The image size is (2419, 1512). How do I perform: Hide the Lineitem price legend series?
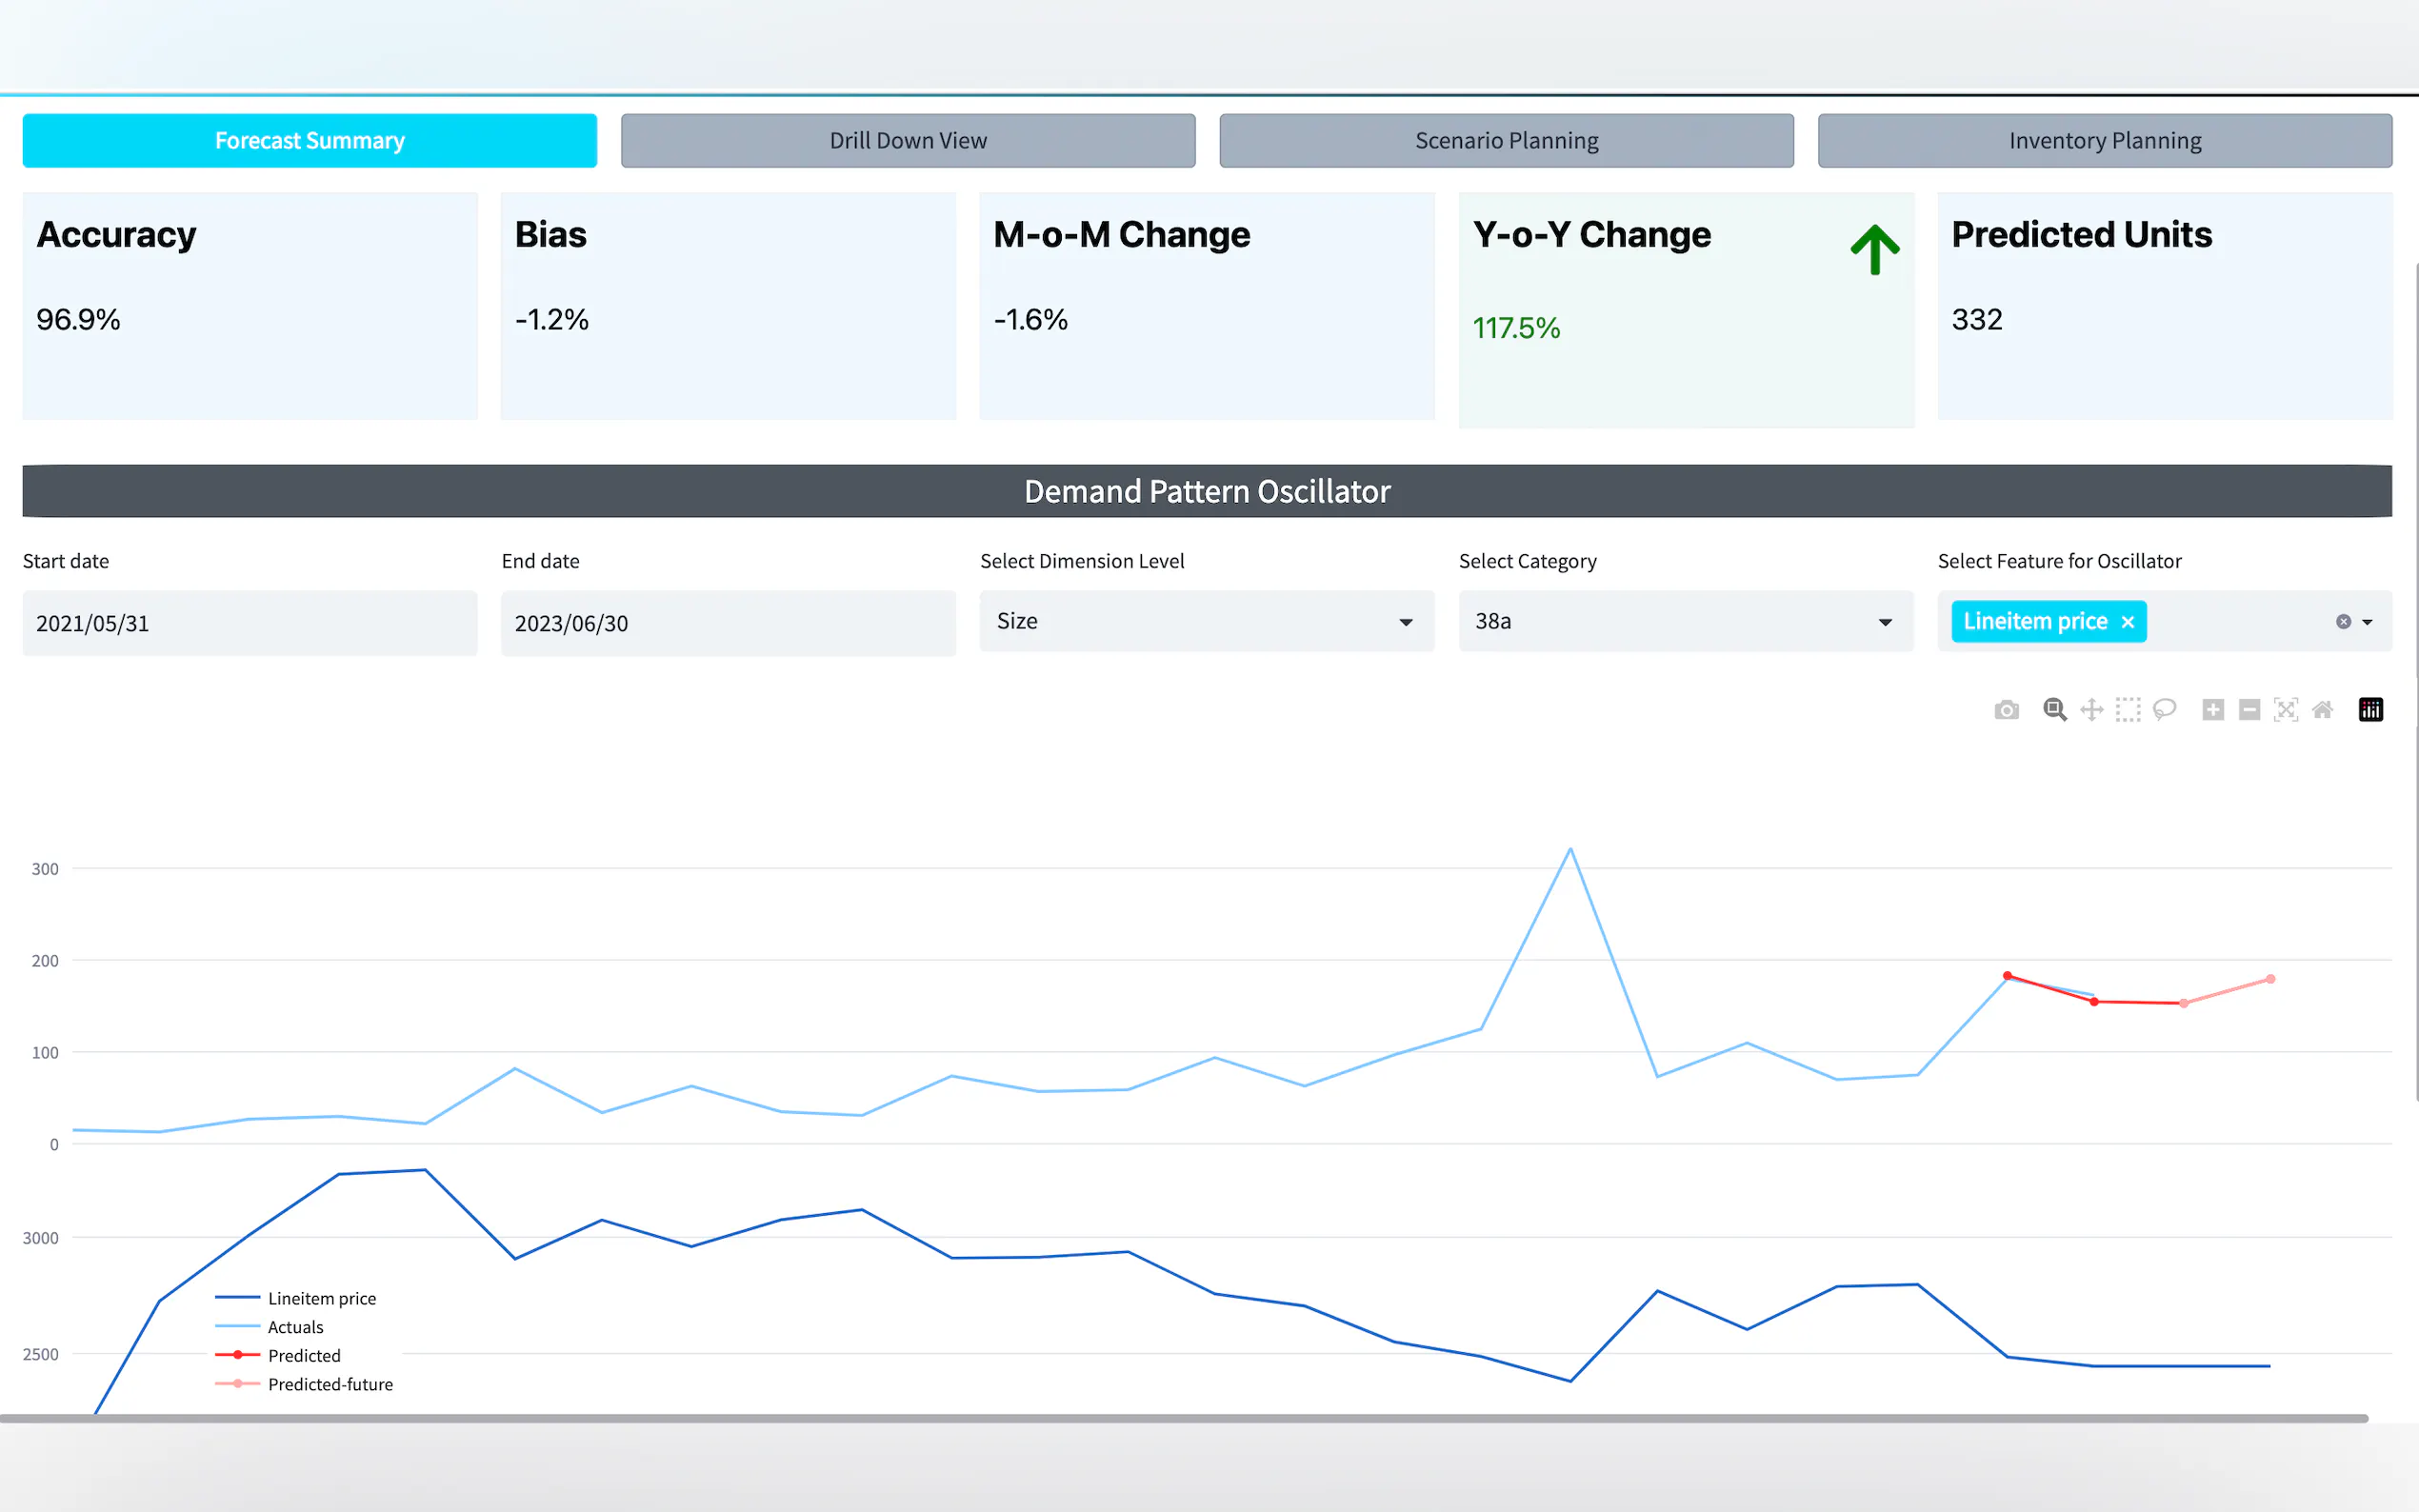tap(321, 1298)
